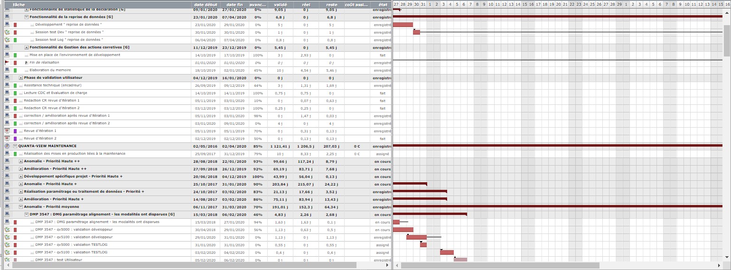Click the 'date début' column header
Viewport: 731px width, 270px height.
205,5
